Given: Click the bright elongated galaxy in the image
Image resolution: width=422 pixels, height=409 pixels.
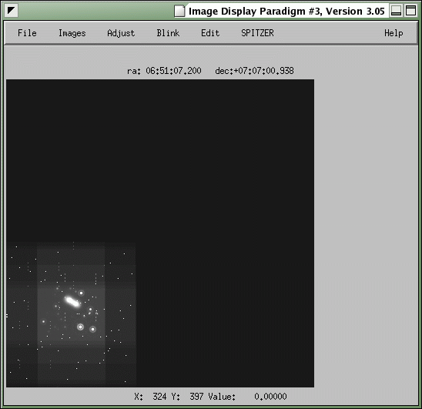Looking at the screenshot, I should tap(72, 302).
